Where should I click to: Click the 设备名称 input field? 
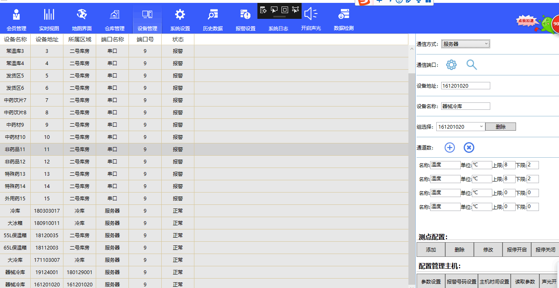465,106
